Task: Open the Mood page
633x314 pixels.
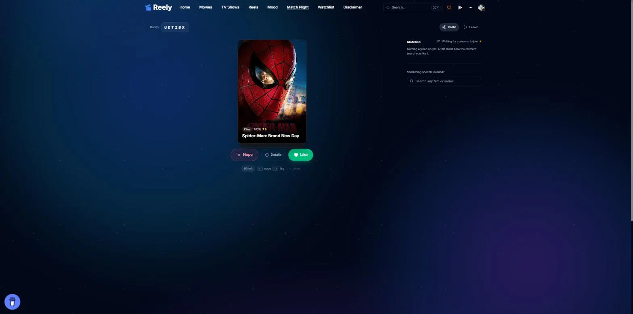Action: [272, 7]
